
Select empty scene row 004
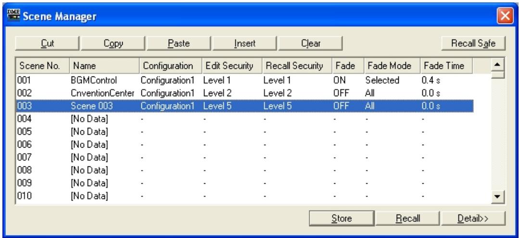(x=244, y=119)
